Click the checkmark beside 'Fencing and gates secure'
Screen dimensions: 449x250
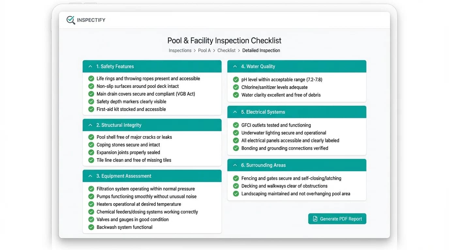236,178
